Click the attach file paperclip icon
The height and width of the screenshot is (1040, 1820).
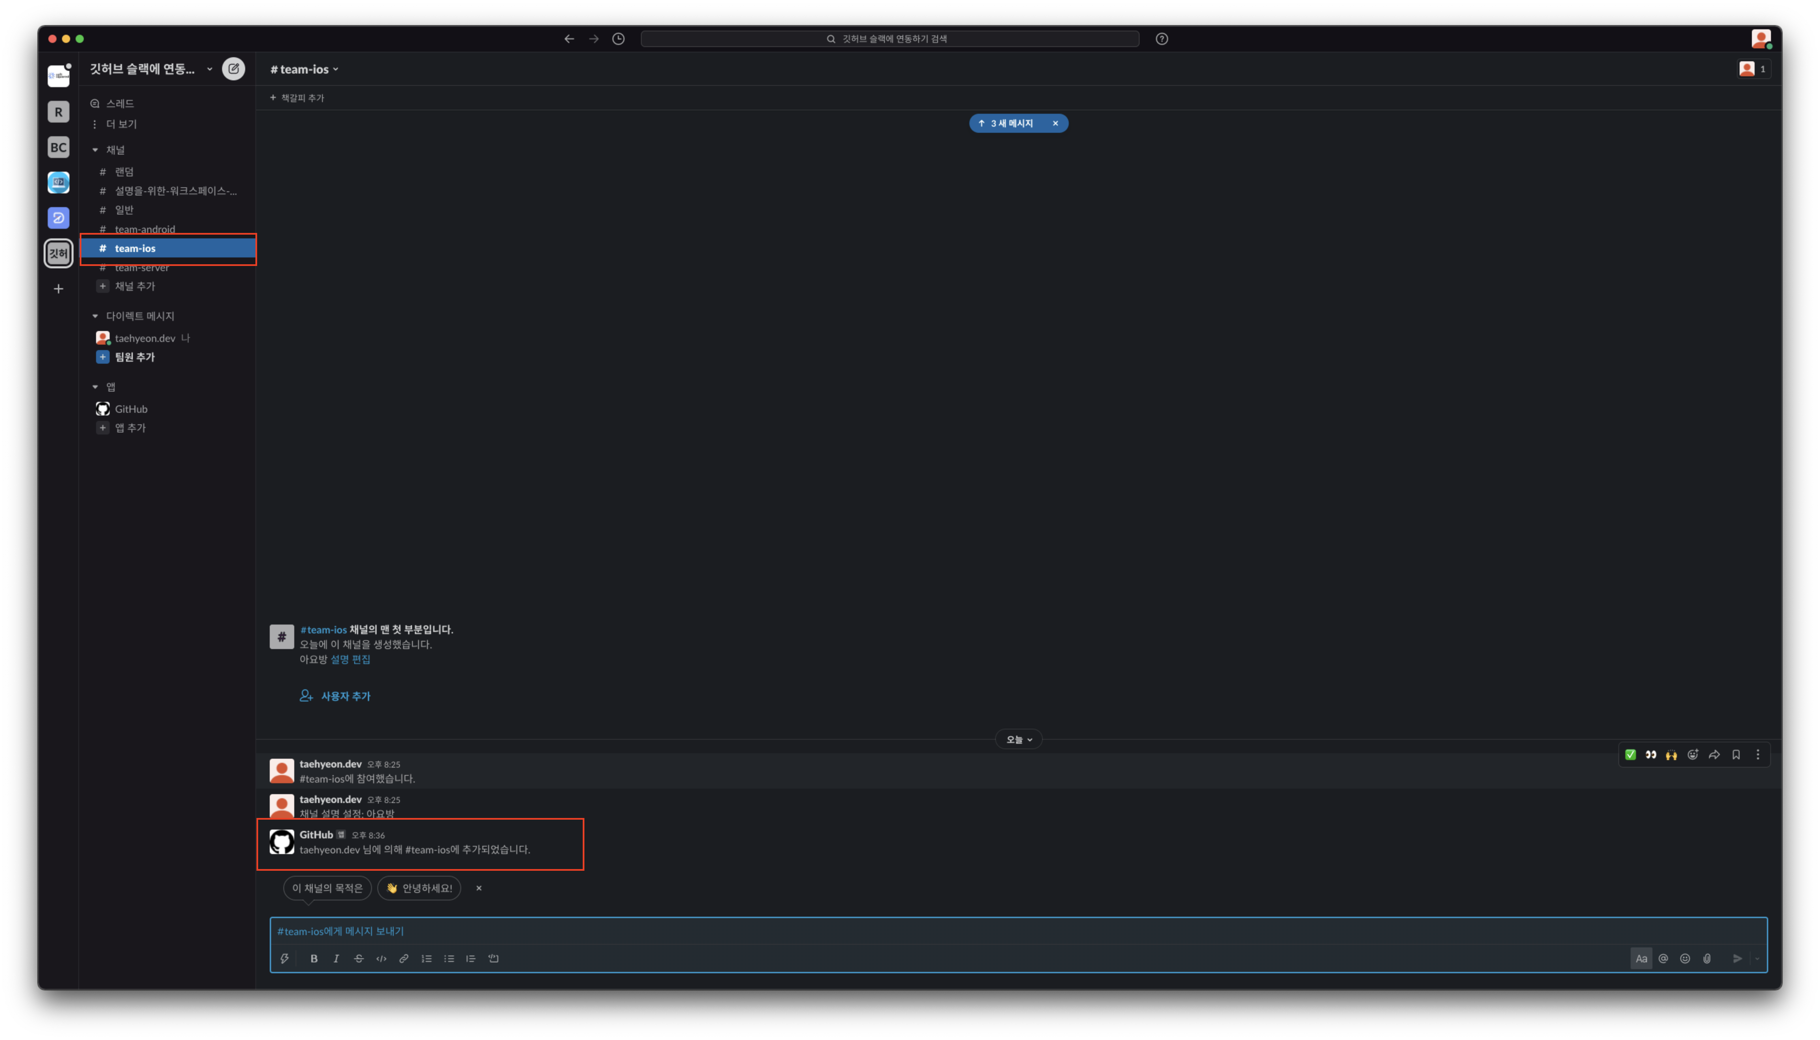click(1707, 959)
